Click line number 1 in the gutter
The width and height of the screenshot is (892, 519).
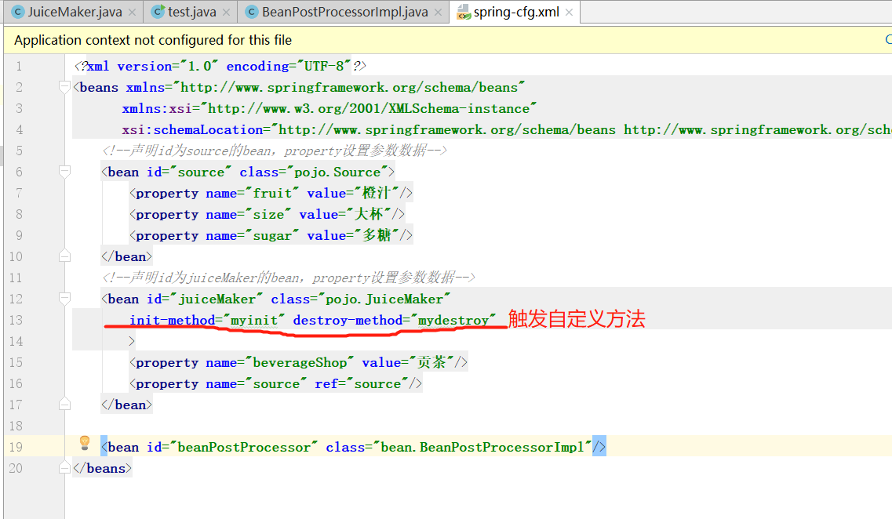tap(19, 66)
